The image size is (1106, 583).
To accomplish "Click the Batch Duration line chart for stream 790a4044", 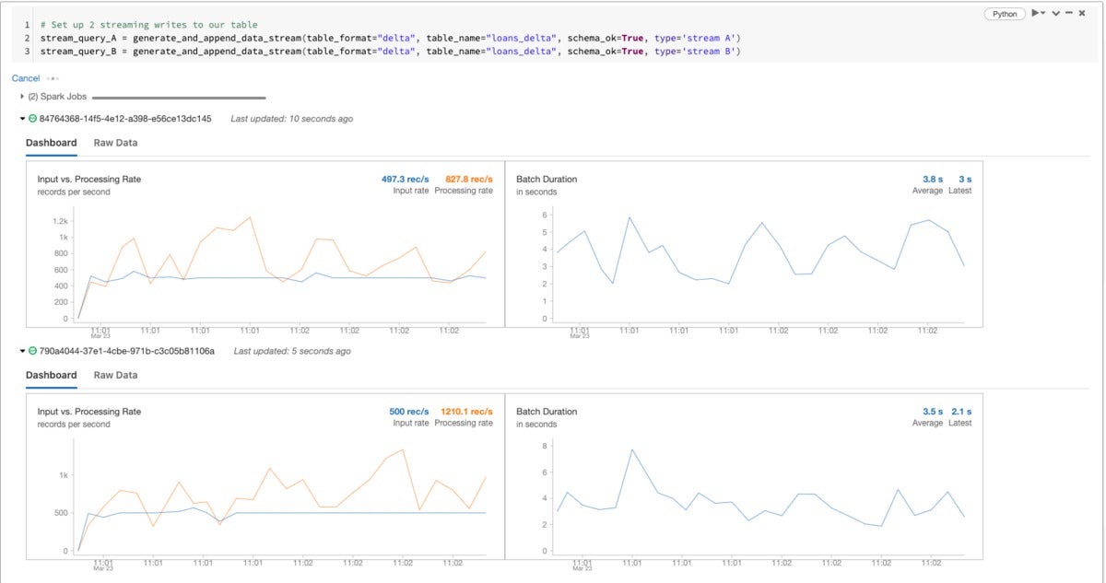I will tap(760, 497).
